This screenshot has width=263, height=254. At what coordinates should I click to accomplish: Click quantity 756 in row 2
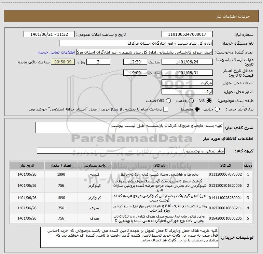(x=61, y=185)
